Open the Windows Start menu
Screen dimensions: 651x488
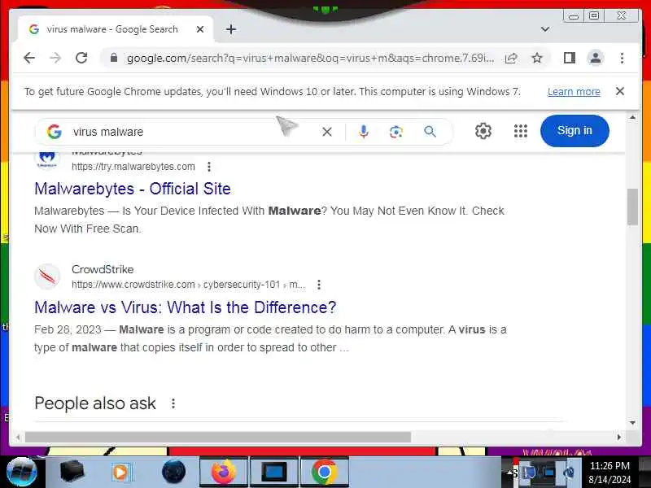[x=22, y=473]
